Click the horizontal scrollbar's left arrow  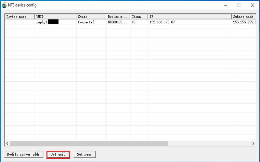[7, 144]
